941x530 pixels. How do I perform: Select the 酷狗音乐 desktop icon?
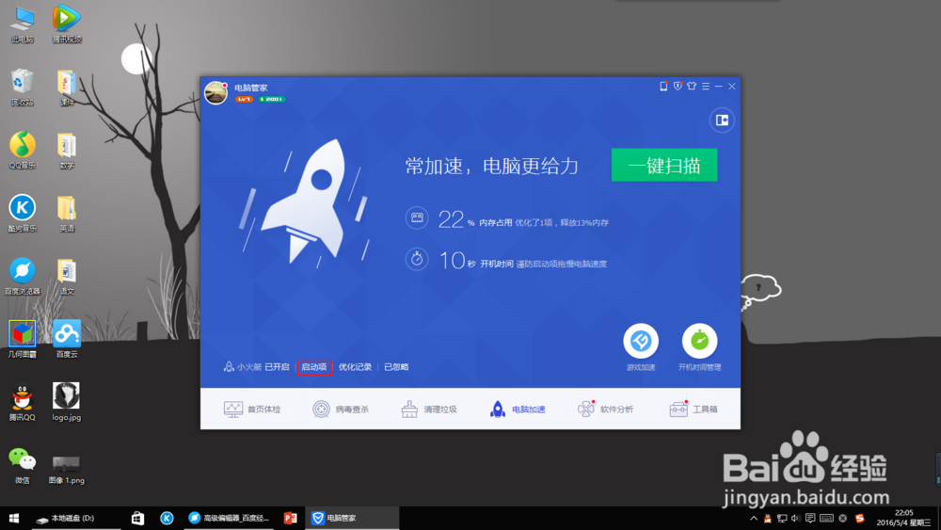tap(23, 214)
